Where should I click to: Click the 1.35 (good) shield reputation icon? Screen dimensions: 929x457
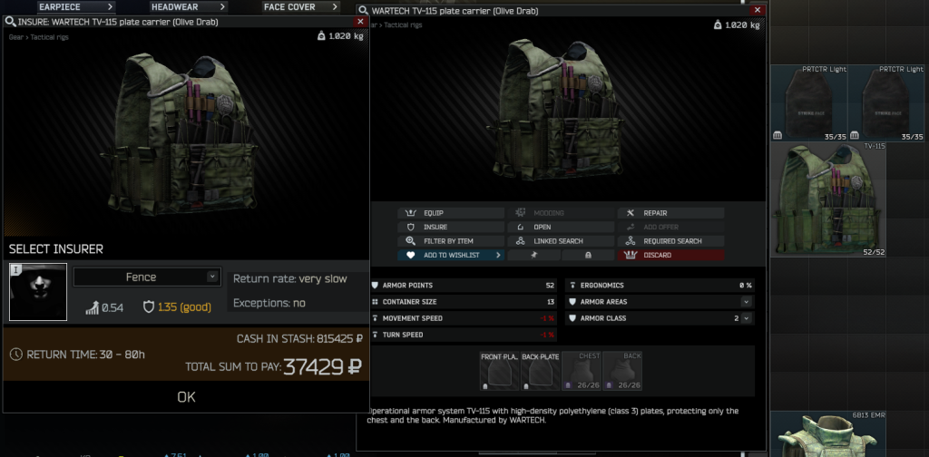[149, 307]
